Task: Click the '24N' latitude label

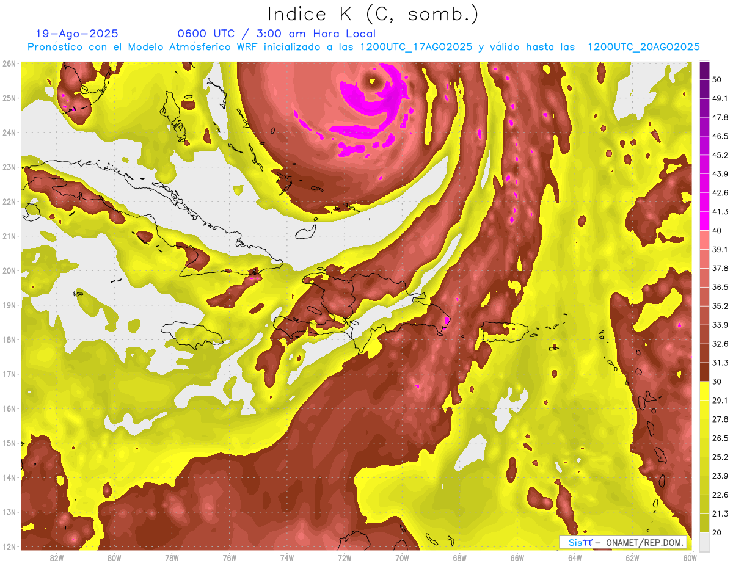Action: [9, 132]
